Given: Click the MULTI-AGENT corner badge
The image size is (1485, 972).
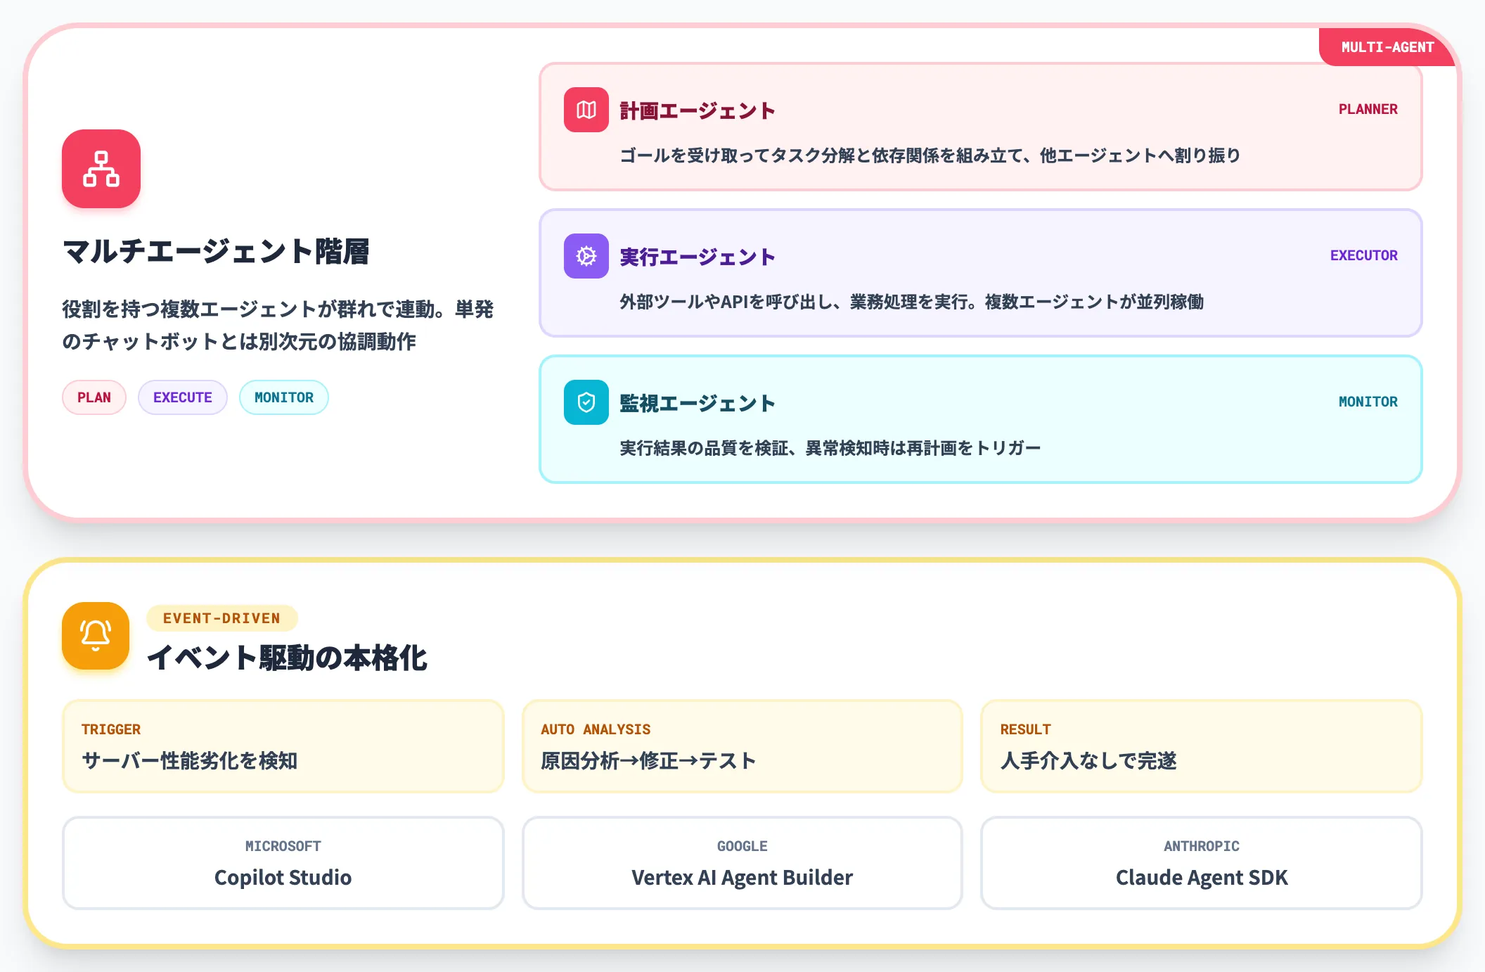Looking at the screenshot, I should tap(1387, 47).
